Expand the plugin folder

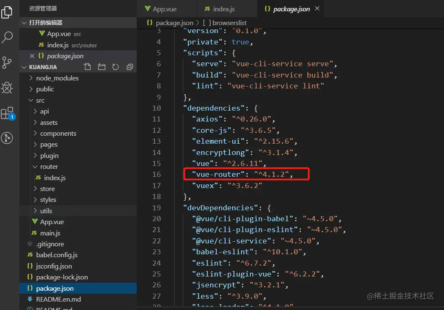coord(35,155)
